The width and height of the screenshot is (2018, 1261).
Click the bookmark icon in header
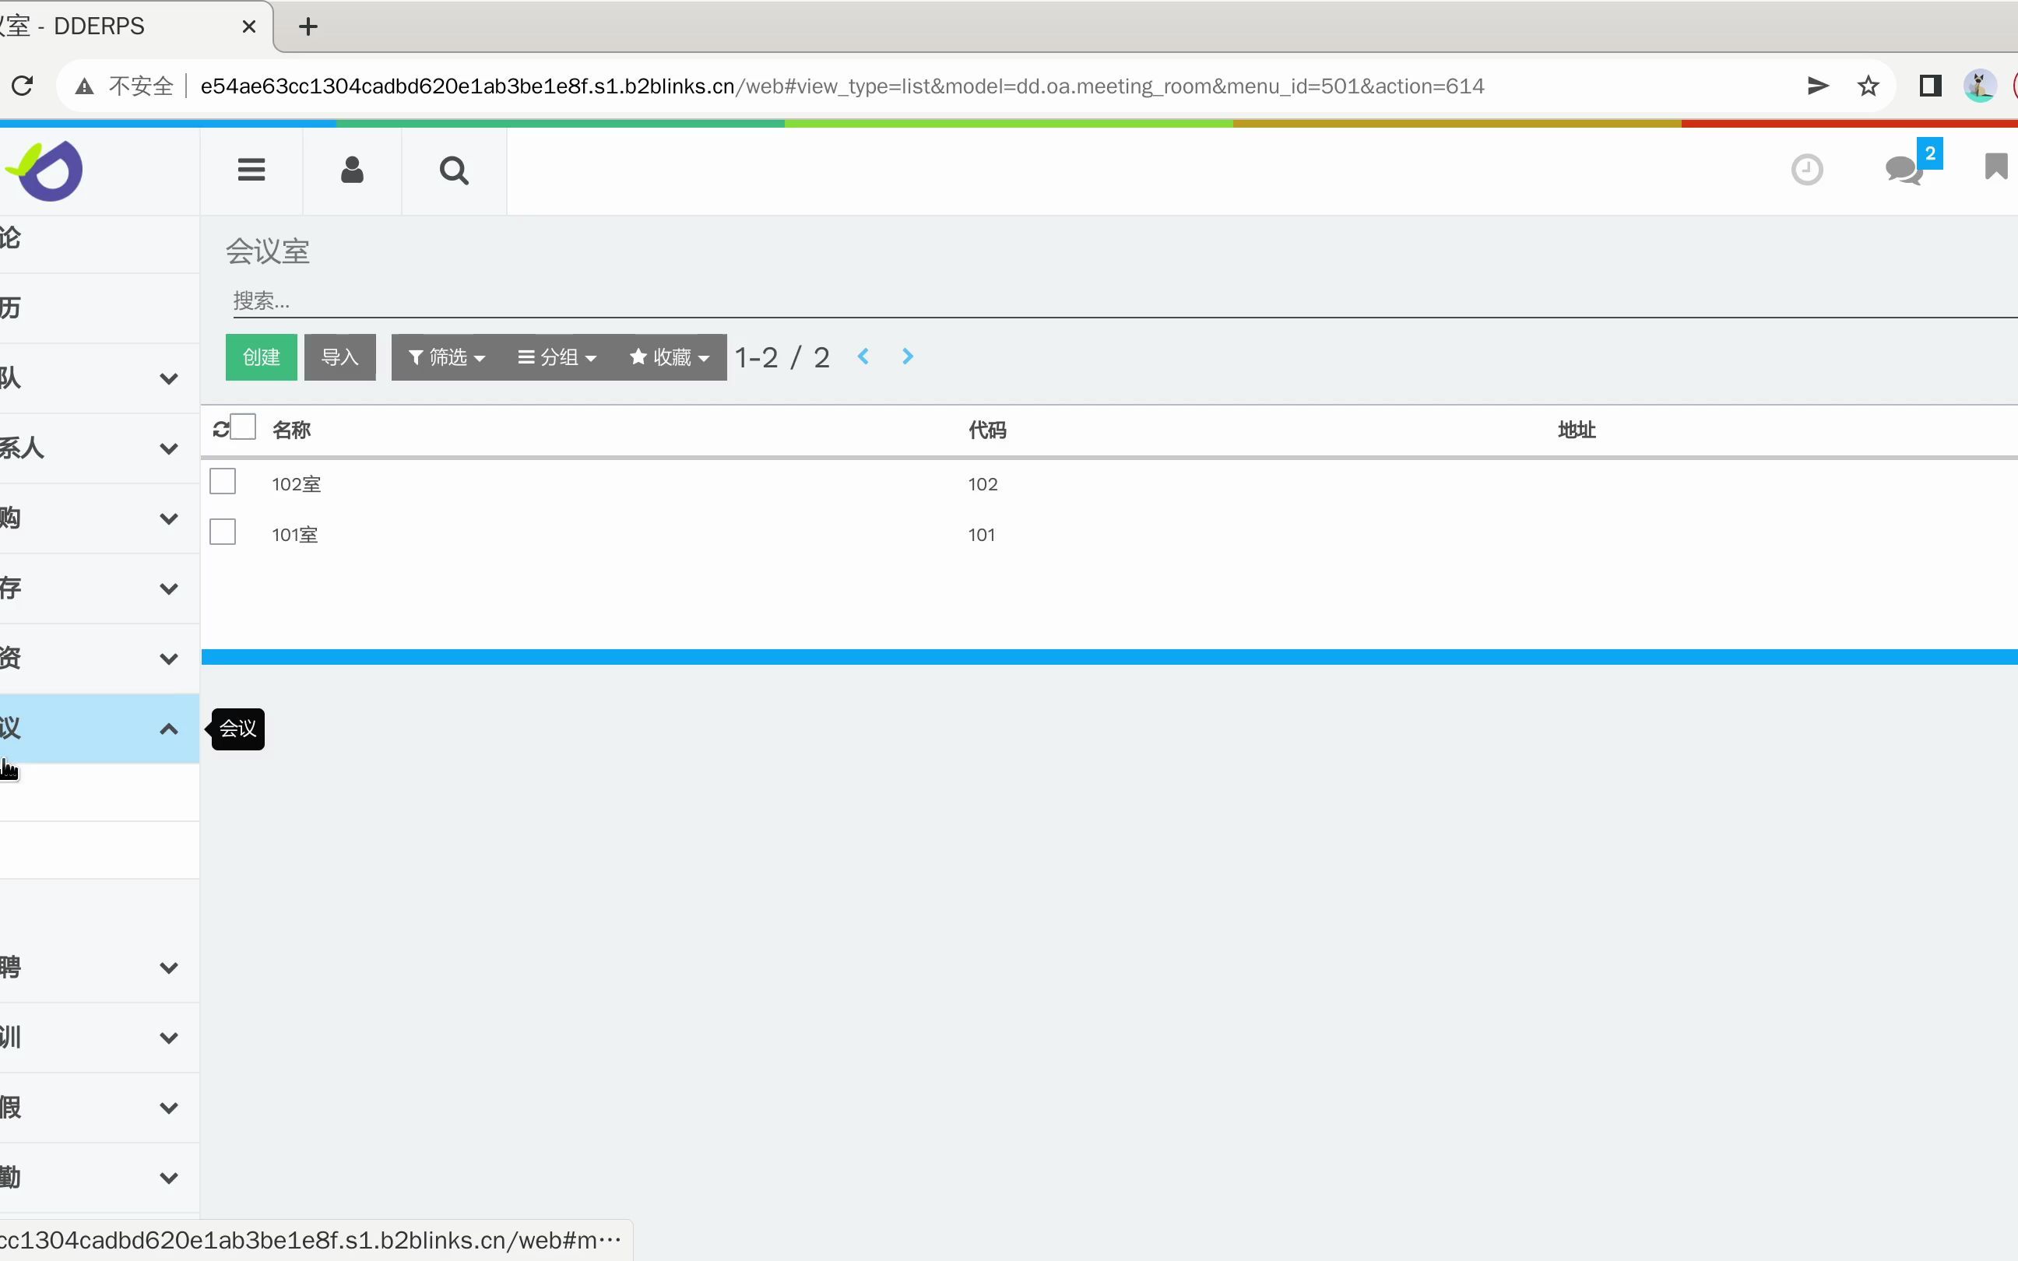click(1995, 167)
